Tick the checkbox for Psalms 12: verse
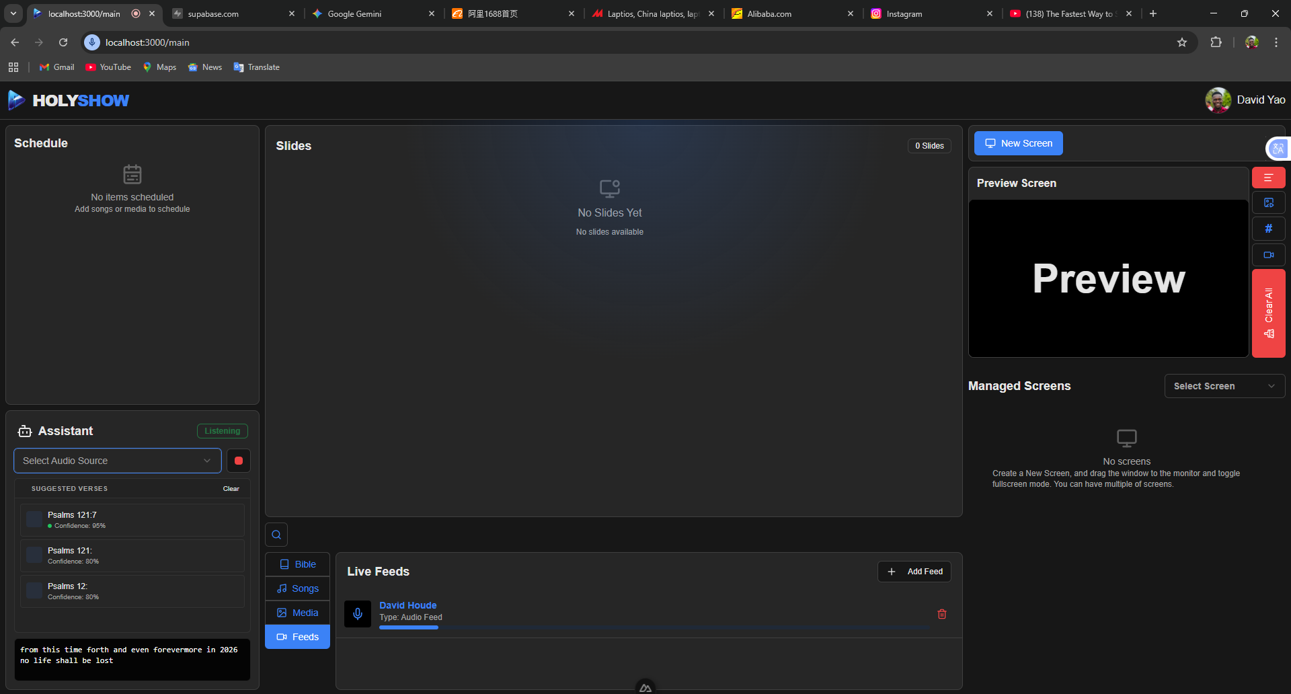This screenshot has height=694, width=1291. click(34, 590)
